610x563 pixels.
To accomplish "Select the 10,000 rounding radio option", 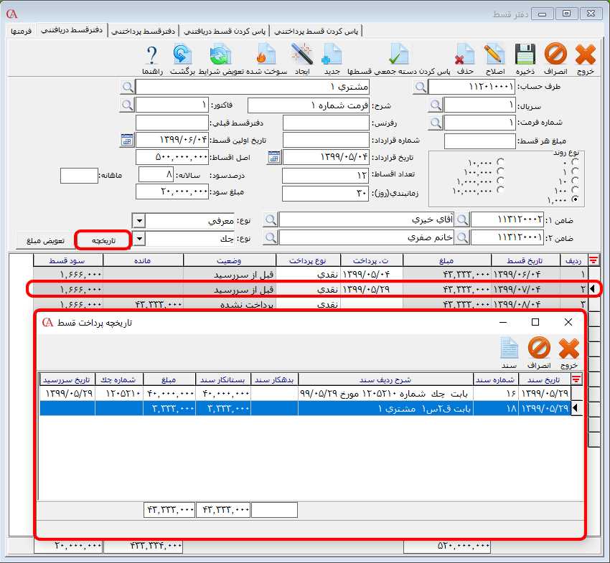I will [x=500, y=162].
